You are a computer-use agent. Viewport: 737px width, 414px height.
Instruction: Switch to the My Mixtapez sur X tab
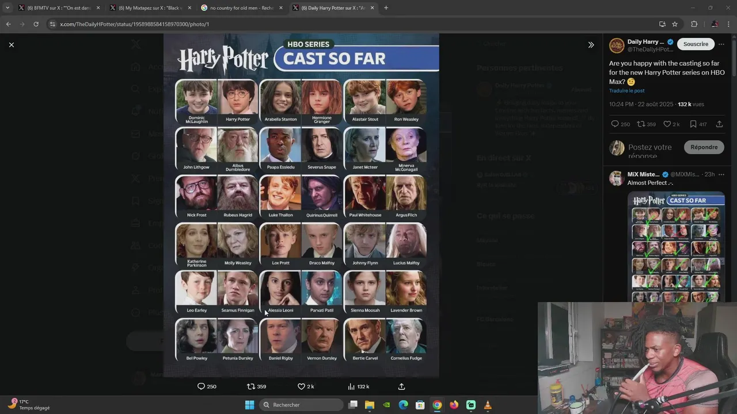tap(150, 8)
